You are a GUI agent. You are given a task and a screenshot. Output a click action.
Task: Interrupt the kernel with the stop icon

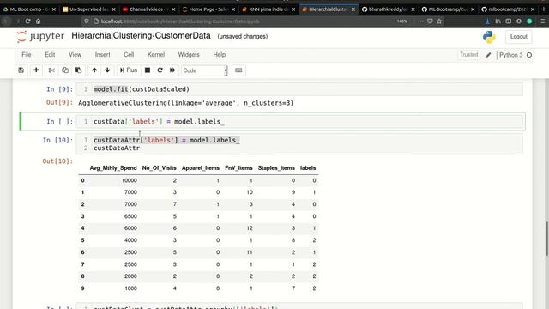point(148,70)
